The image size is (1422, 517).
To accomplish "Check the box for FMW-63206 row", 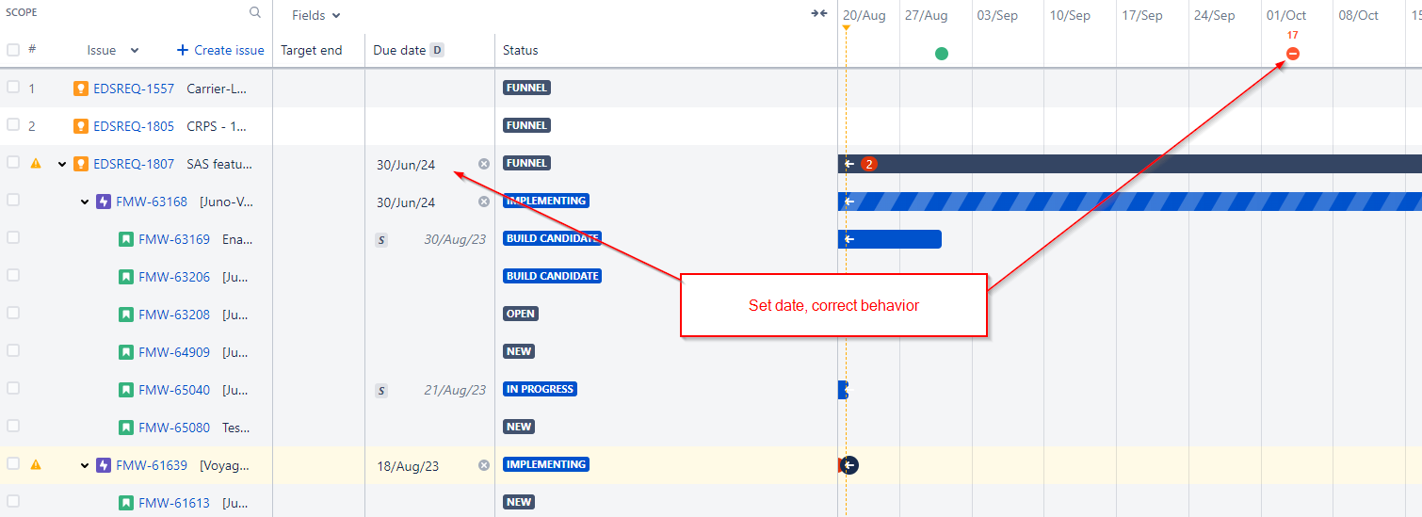I will click(x=13, y=275).
